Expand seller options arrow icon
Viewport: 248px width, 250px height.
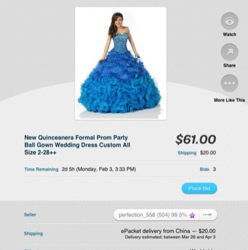click(207, 215)
